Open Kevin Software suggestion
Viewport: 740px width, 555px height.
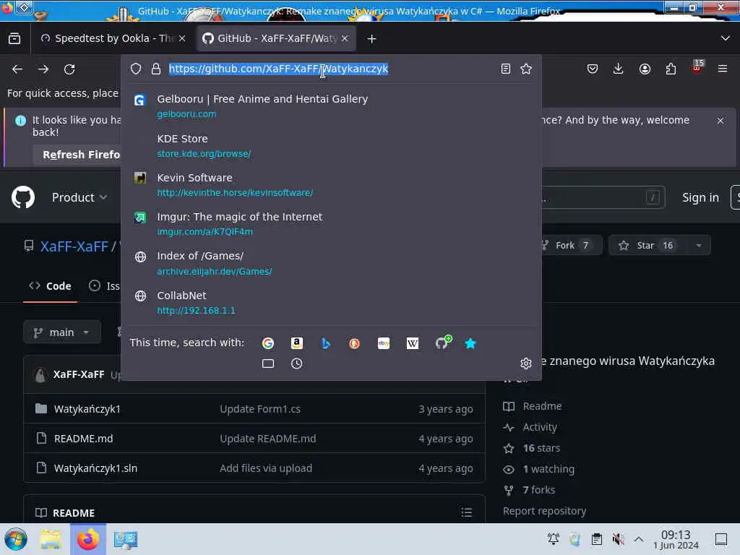(330, 185)
